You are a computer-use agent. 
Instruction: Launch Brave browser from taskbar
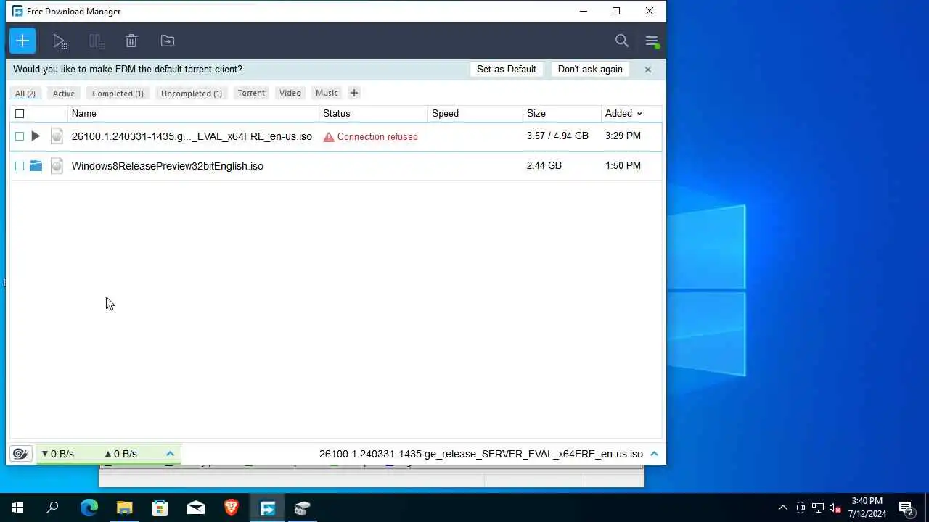coord(231,507)
